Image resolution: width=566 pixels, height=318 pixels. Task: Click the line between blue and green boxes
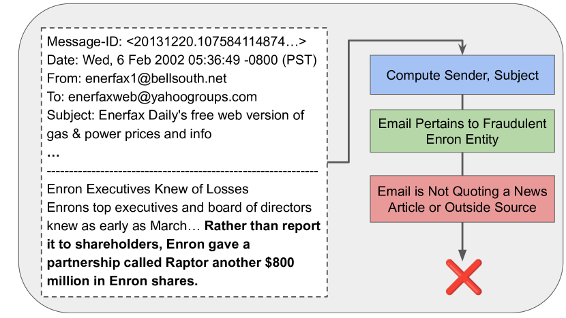462,102
